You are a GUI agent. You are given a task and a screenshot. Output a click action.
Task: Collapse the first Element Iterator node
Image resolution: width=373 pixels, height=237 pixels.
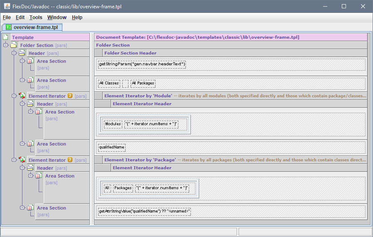tap(14, 96)
